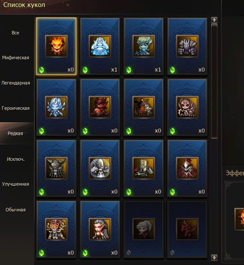
Task: Click the scrollbar down arrow
Action: (214, 258)
